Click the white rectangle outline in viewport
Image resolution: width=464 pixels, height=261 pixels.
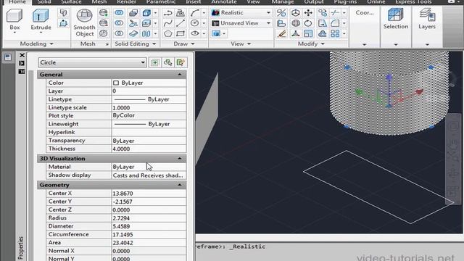[378, 187]
